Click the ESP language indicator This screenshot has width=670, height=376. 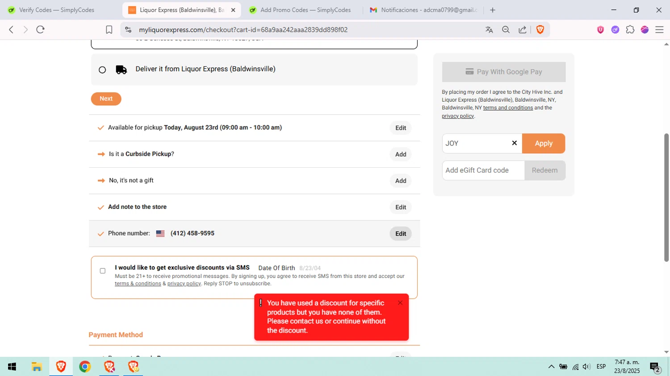pyautogui.click(x=601, y=367)
